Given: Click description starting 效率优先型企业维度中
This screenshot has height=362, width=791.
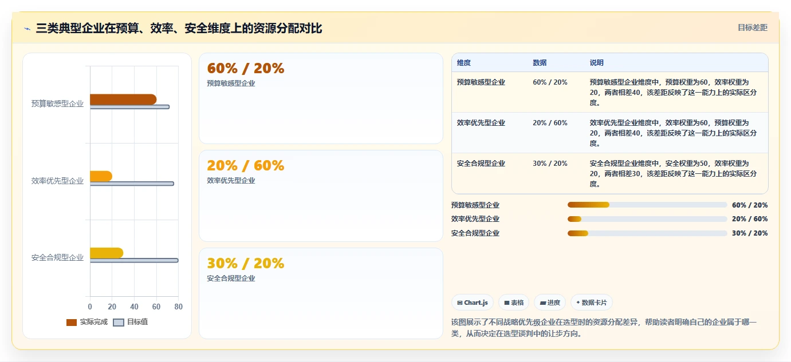Looking at the screenshot, I should [x=674, y=133].
